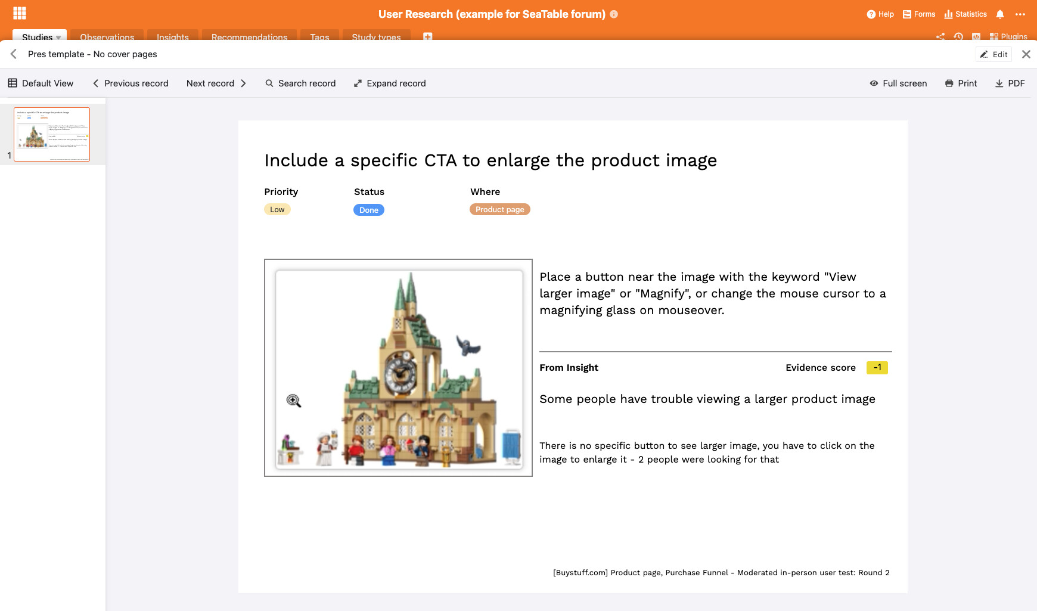1037x611 pixels.
Task: Select the page 1 thumbnail
Action: pos(52,134)
